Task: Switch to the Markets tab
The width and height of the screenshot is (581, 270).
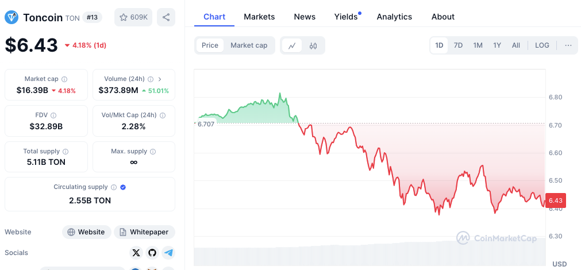Action: click(x=259, y=17)
